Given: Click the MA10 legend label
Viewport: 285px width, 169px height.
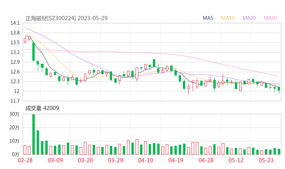Looking at the screenshot, I should (228, 18).
